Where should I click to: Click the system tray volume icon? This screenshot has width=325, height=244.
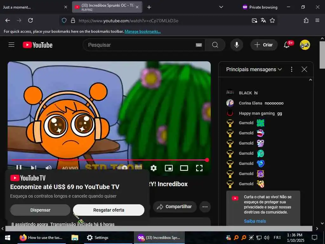click(x=267, y=238)
